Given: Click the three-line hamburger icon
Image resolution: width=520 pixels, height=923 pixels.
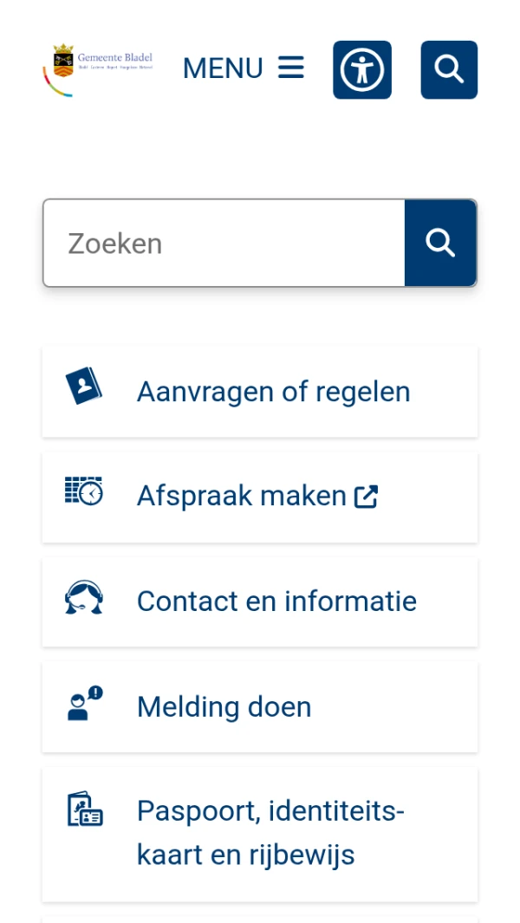Looking at the screenshot, I should pos(291,68).
